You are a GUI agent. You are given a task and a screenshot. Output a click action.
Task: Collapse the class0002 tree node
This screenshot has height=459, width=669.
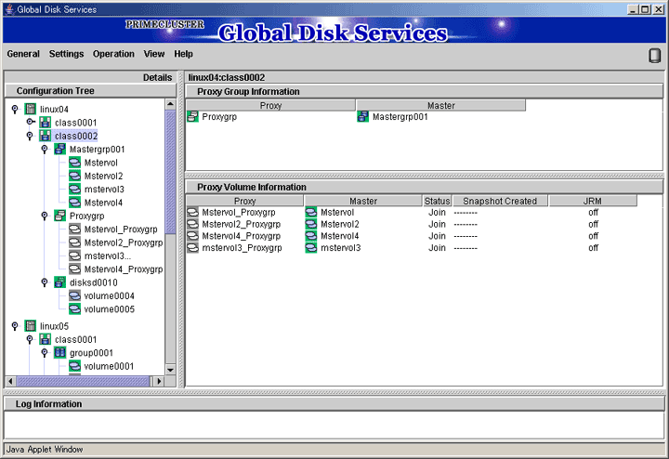tap(30, 136)
